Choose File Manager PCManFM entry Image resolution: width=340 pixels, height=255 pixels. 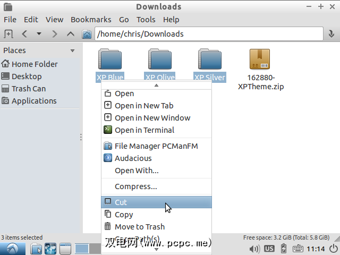156,146
